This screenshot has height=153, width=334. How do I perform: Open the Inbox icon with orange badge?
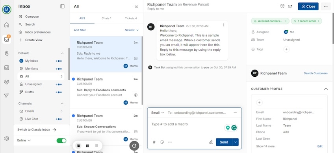7,39
